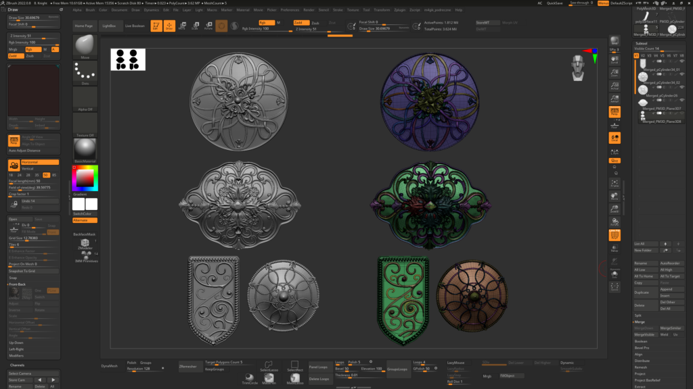Image resolution: width=693 pixels, height=389 pixels.
Task: Expand the Split section
Action: click(638, 315)
